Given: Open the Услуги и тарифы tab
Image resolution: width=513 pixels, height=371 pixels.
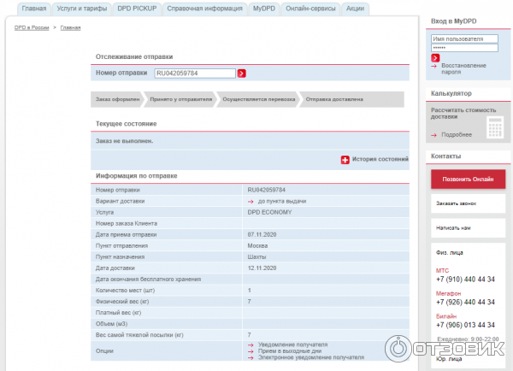Looking at the screenshot, I should (x=82, y=9).
